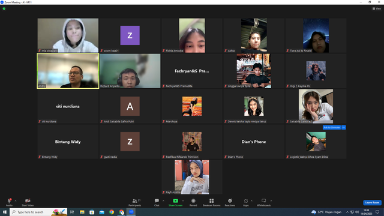Open Task View on taskbar
Viewport: 384px width, 216px height.
coord(72,212)
